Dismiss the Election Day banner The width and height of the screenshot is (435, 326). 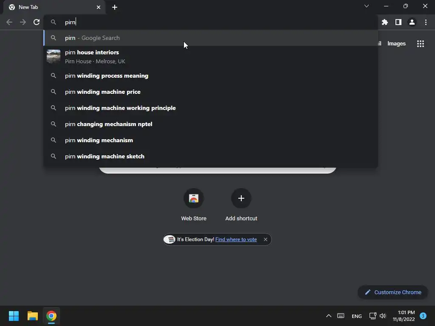click(266, 239)
